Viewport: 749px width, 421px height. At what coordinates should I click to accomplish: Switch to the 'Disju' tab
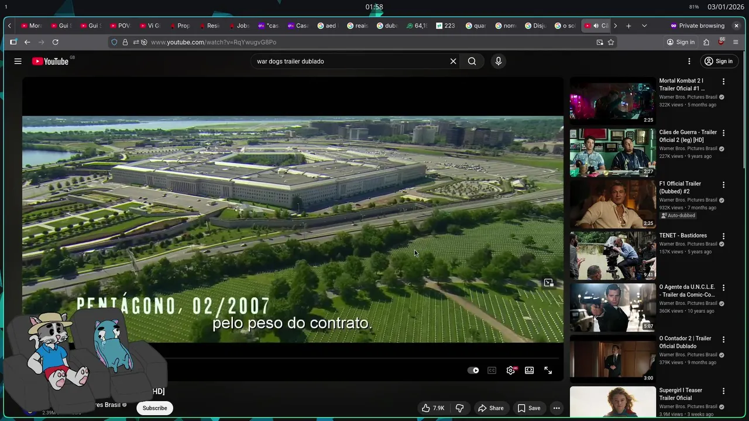point(535,26)
